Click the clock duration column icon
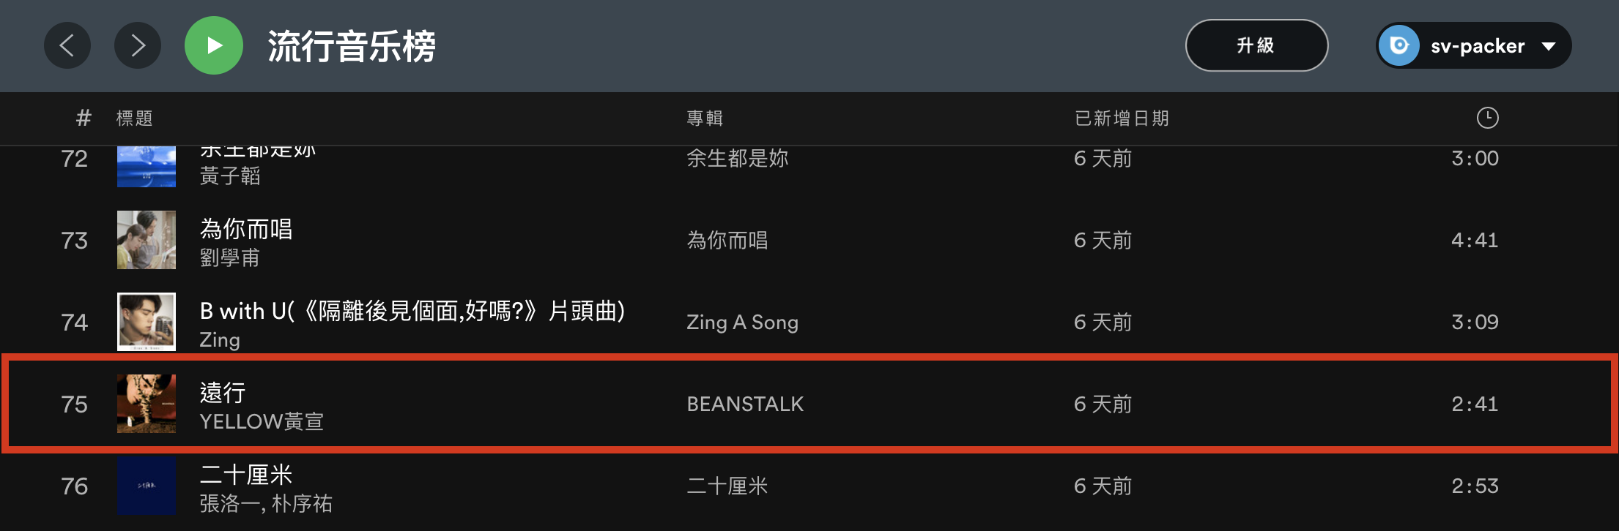Viewport: 1619px width, 531px height. tap(1487, 118)
